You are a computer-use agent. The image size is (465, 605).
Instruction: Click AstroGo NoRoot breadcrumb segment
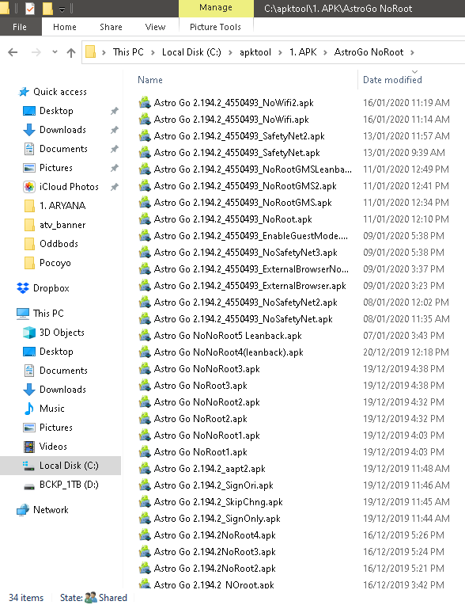click(369, 52)
